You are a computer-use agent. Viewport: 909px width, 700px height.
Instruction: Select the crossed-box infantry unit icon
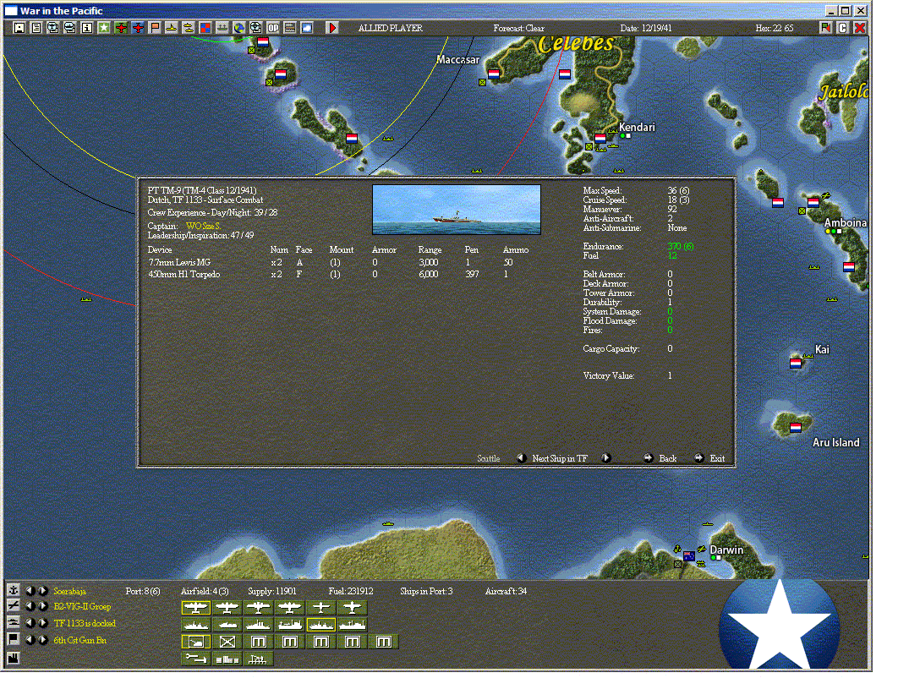227,642
